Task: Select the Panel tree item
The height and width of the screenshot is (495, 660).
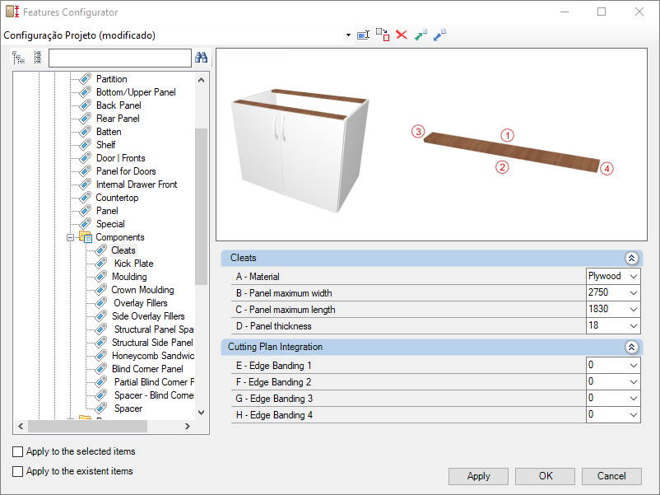Action: 107,211
